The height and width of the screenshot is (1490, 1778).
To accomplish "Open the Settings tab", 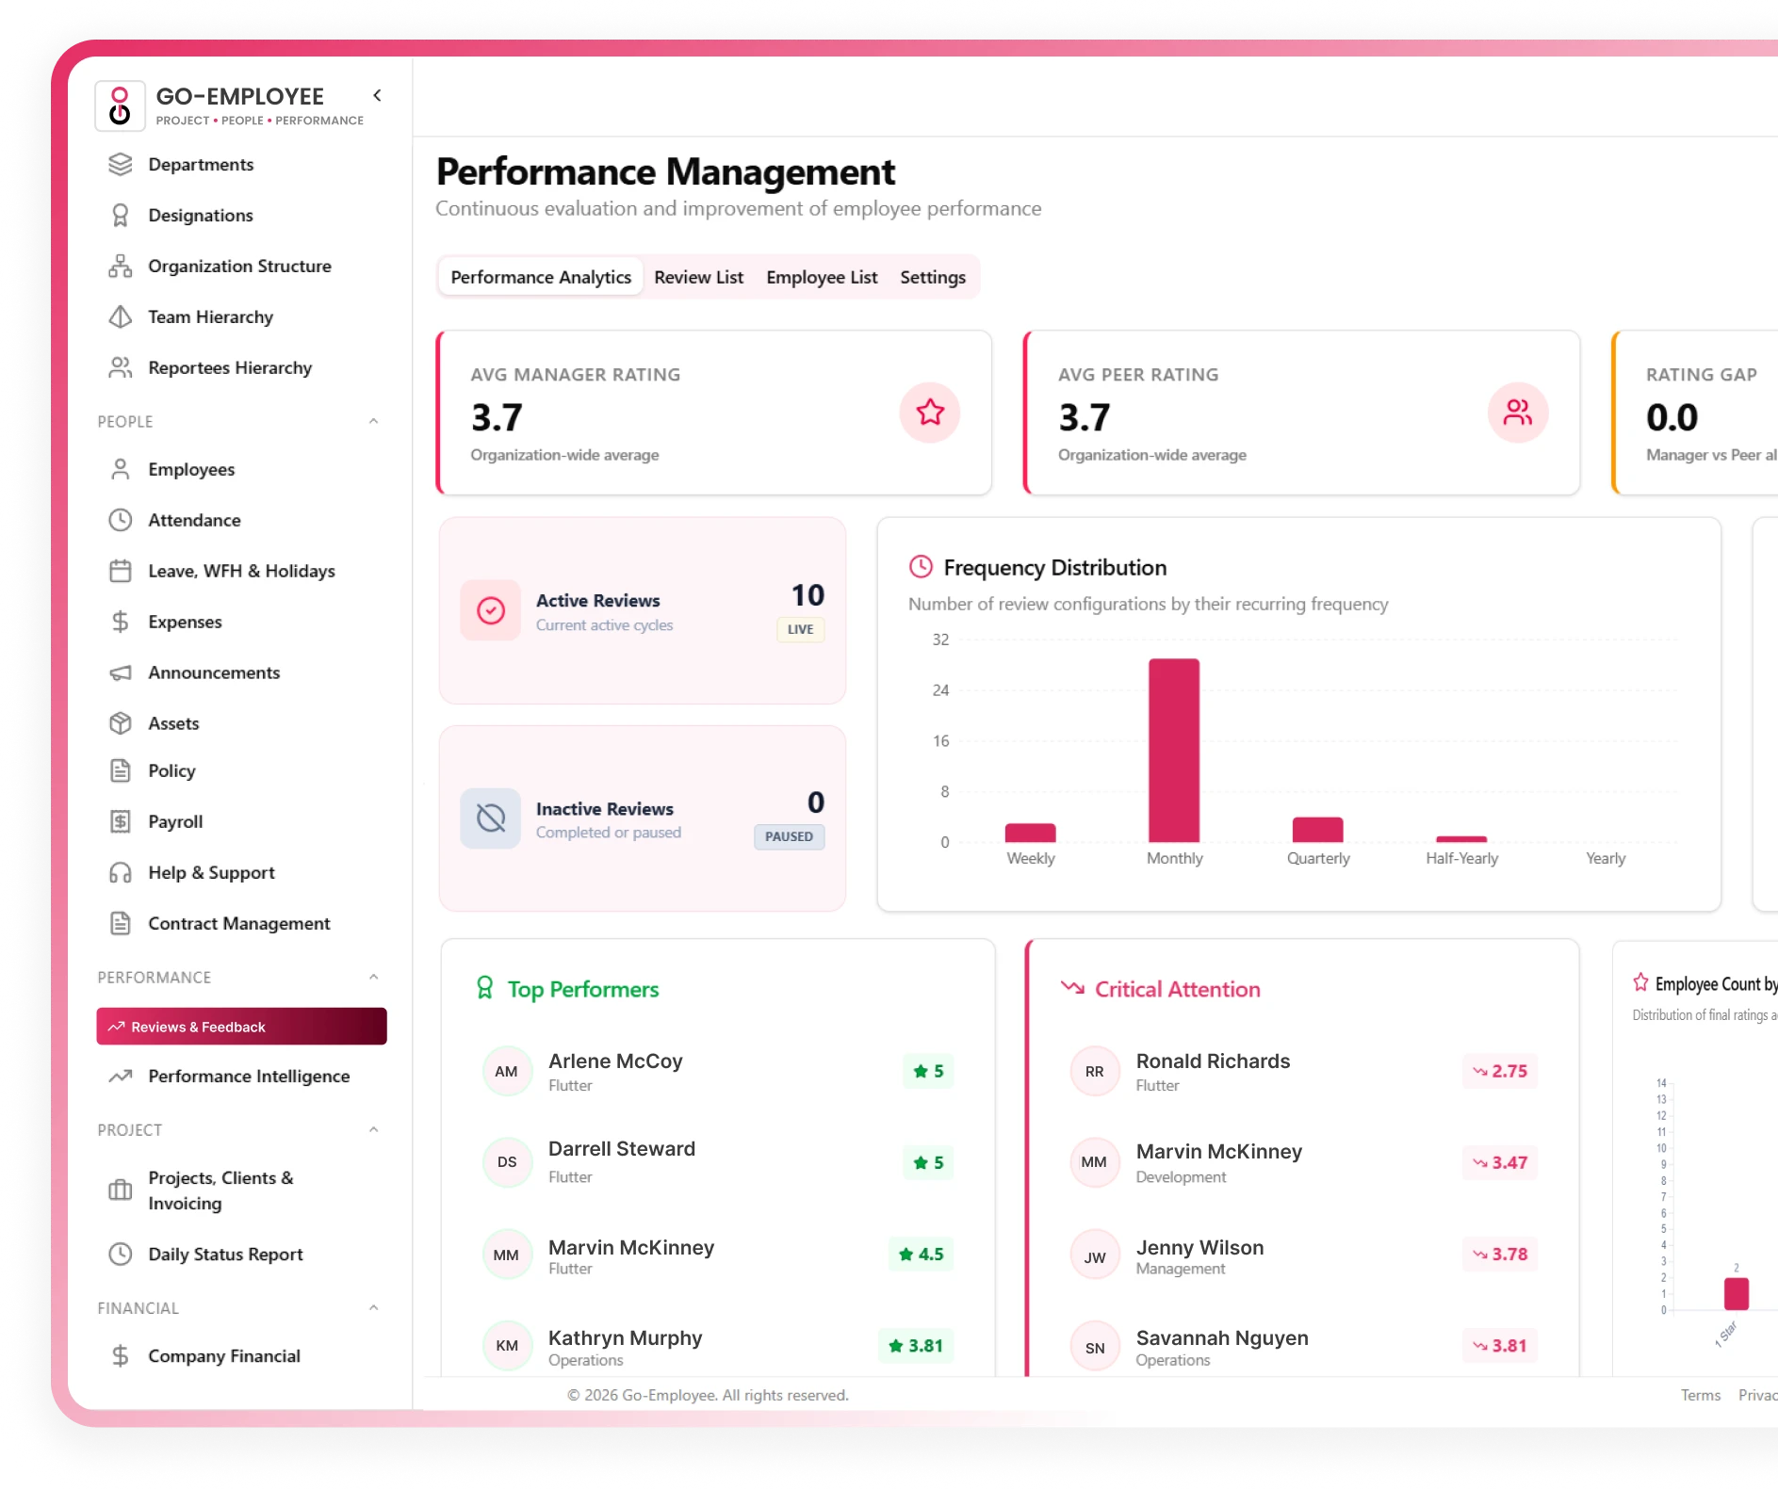I will pos(933,277).
